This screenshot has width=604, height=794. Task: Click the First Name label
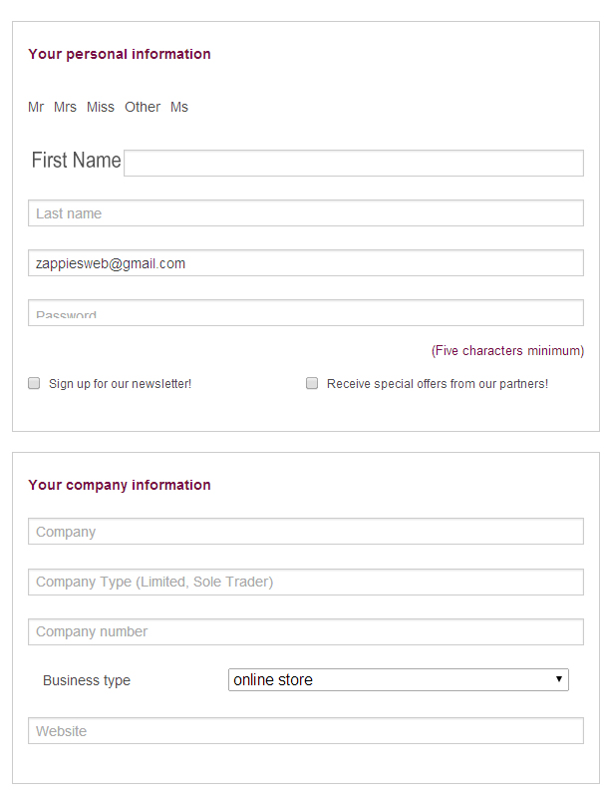click(76, 161)
